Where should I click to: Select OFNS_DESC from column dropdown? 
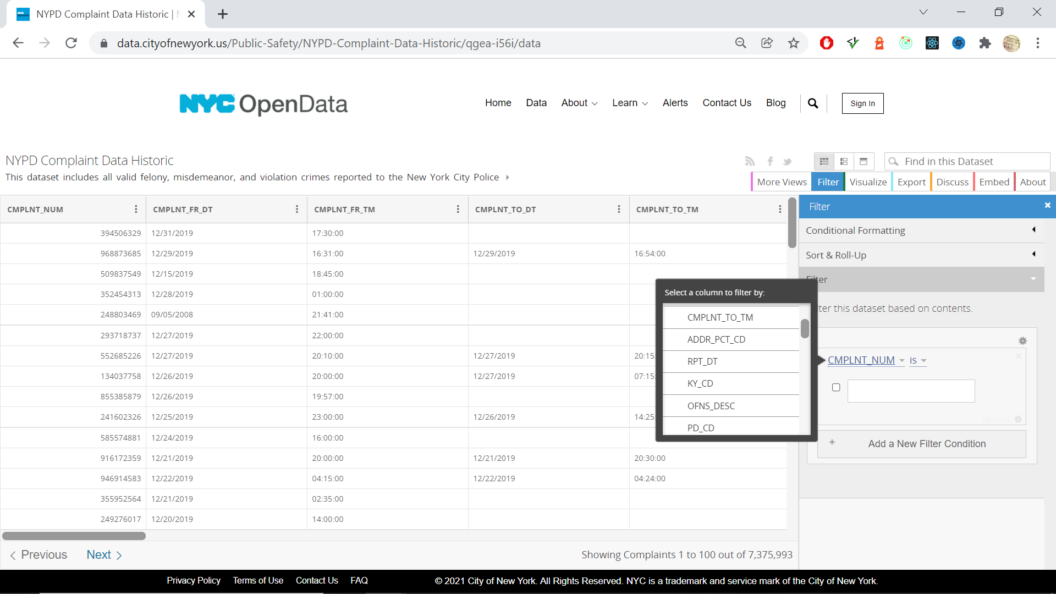(x=712, y=405)
